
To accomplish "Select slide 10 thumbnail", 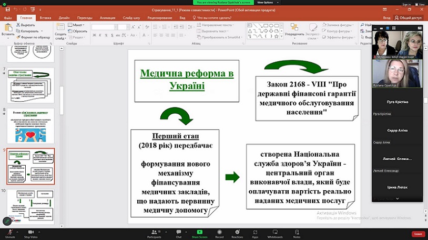I will 30,207.
